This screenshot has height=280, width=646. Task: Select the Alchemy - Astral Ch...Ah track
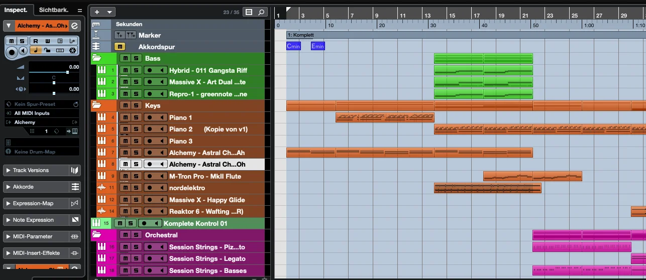pos(207,153)
